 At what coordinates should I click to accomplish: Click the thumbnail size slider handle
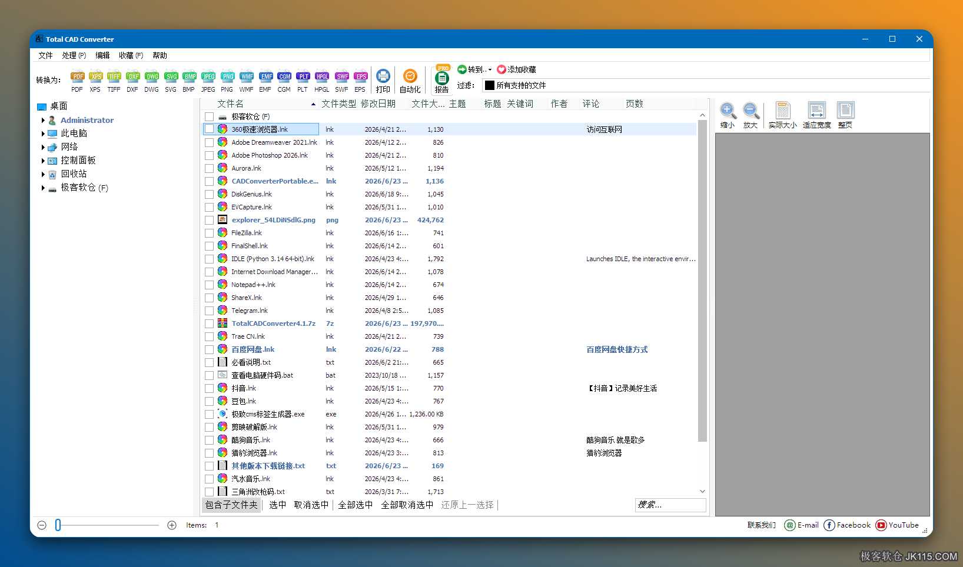pos(58,525)
